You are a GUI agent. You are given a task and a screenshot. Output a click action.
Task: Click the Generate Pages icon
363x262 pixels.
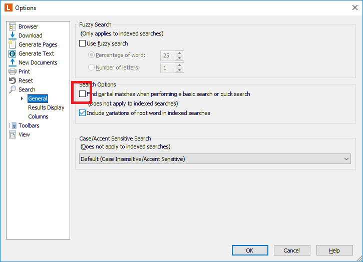(x=13, y=44)
